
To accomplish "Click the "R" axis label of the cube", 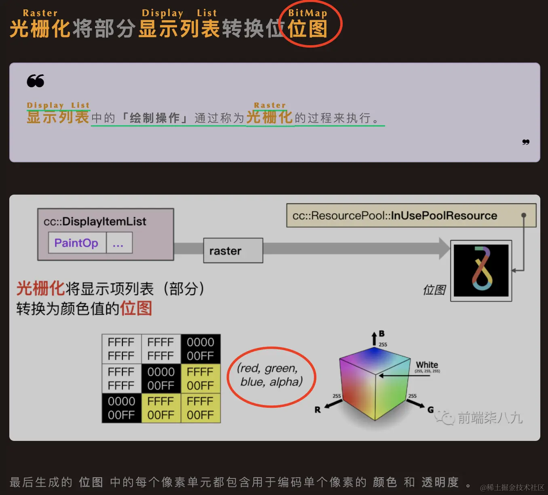I will point(318,410).
